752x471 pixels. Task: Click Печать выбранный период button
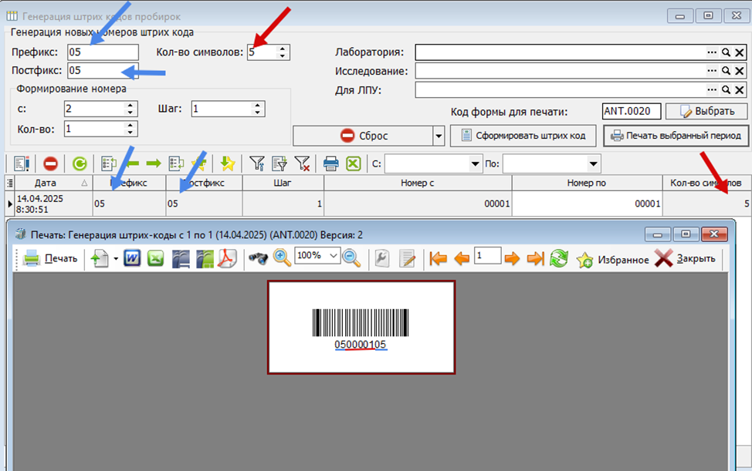tap(676, 136)
